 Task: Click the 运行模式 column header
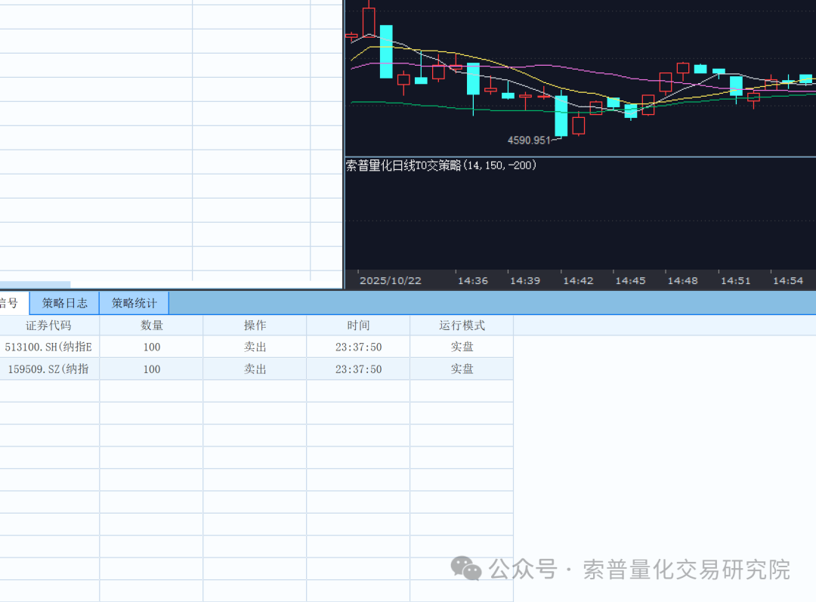(462, 325)
